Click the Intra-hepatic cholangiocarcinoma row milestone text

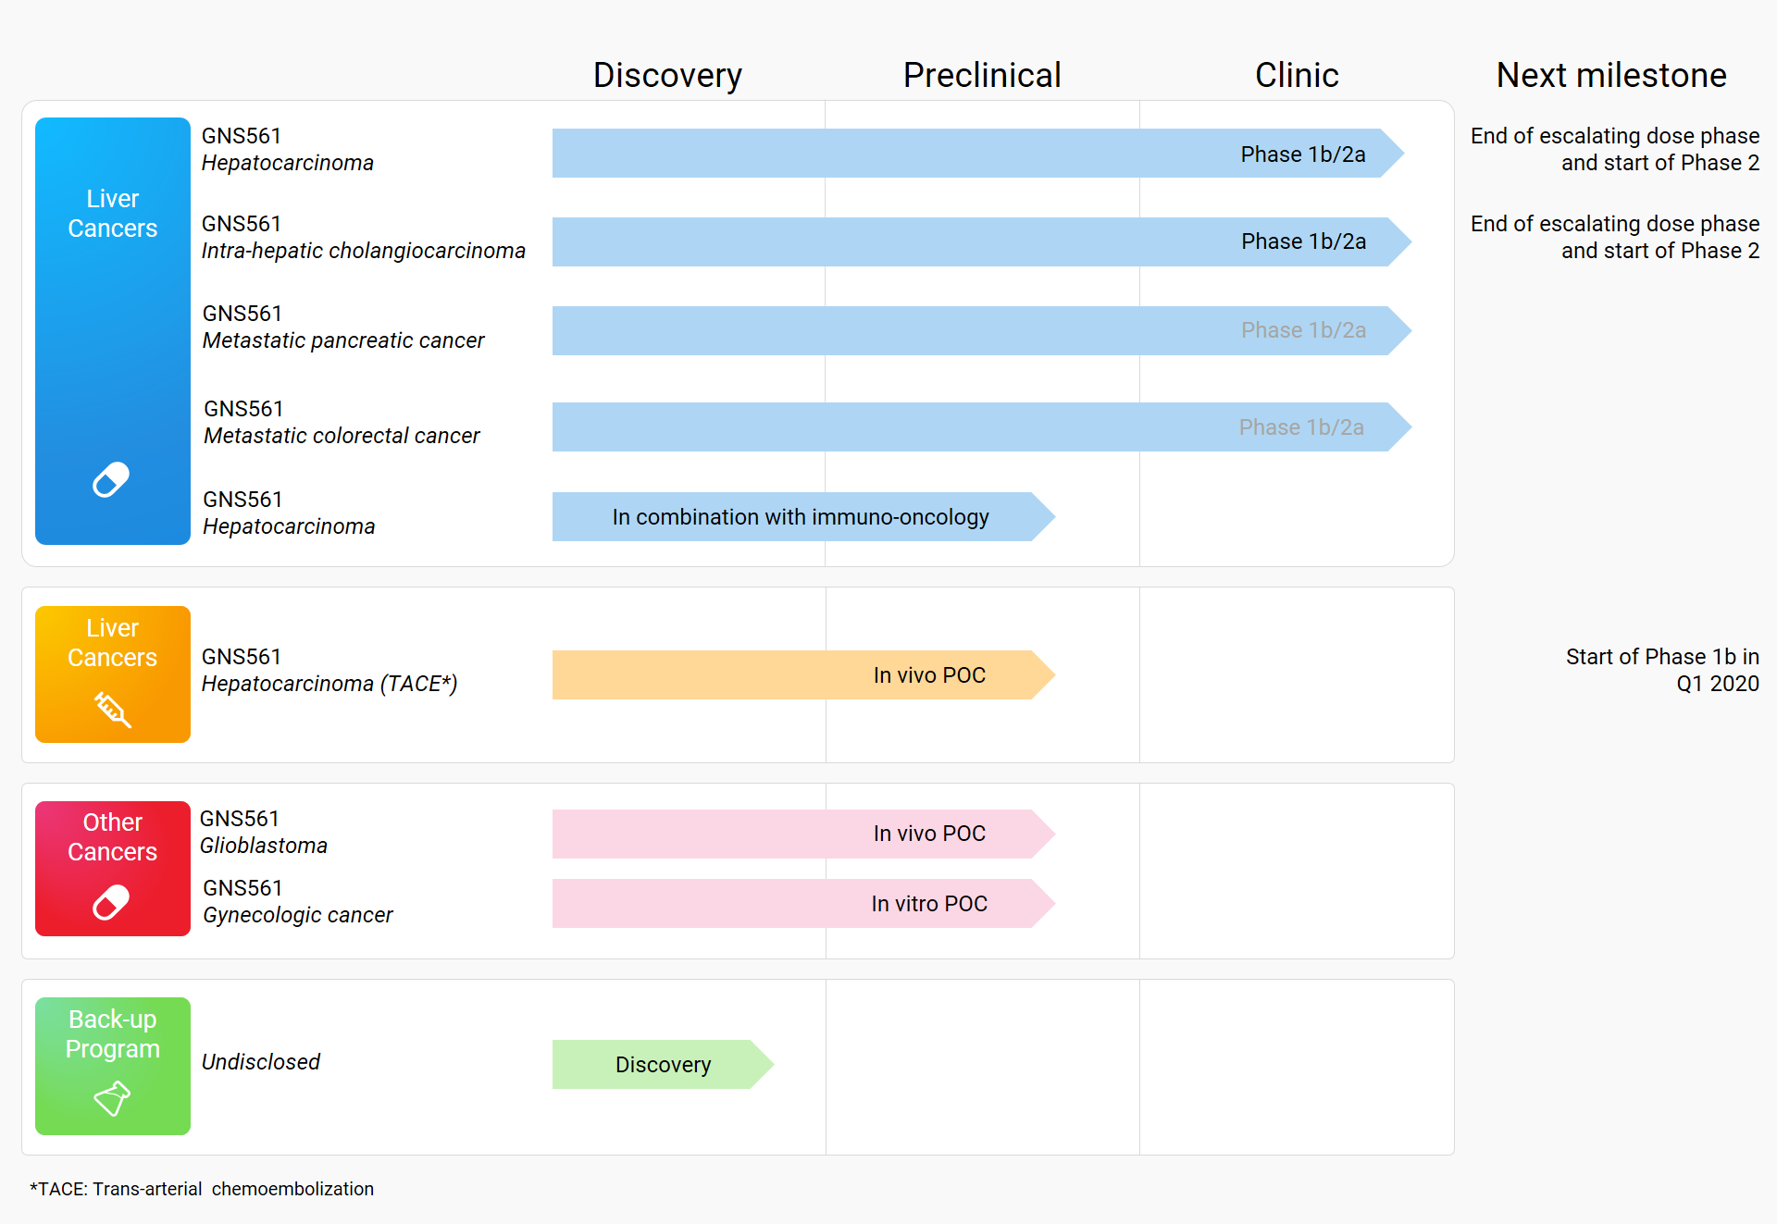1615,237
